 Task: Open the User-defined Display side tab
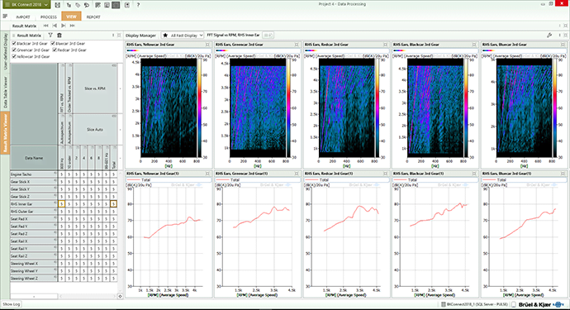click(x=5, y=51)
